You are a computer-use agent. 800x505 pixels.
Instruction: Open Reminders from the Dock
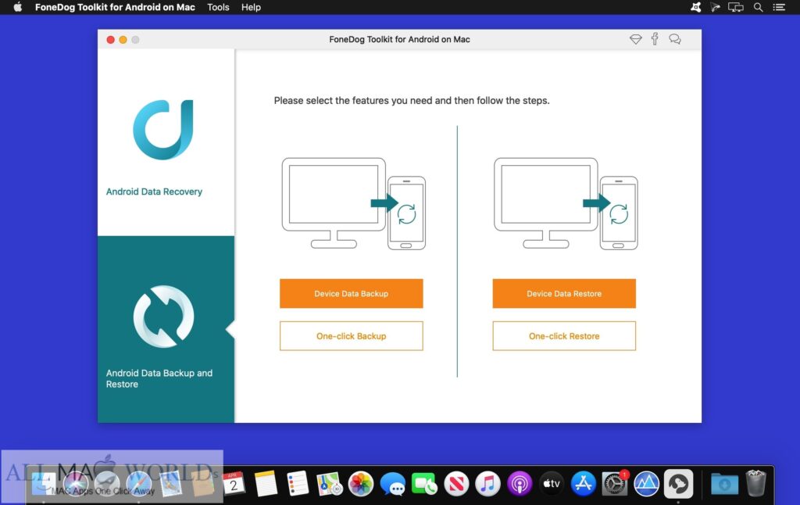tap(298, 483)
